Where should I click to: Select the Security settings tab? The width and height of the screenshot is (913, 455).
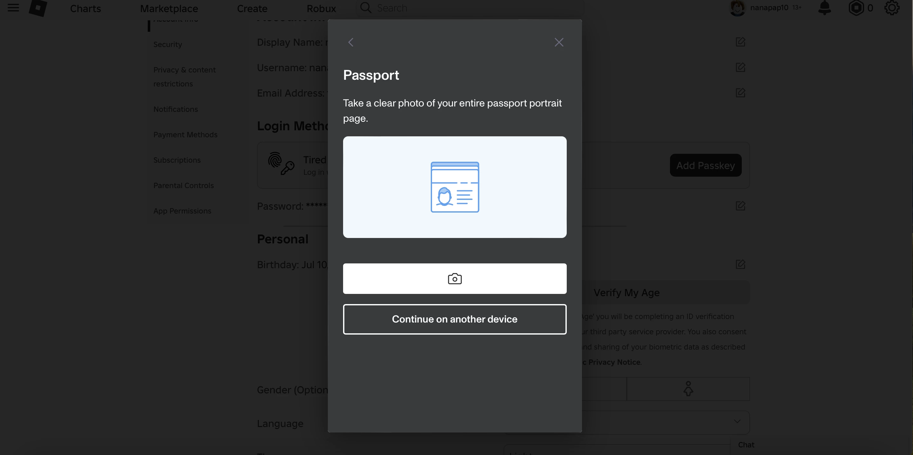(x=168, y=44)
